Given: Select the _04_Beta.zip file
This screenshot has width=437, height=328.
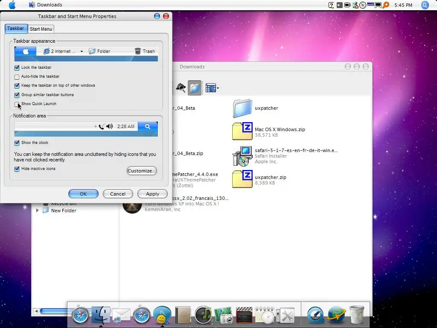Looking at the screenshot, I should click(188, 153).
